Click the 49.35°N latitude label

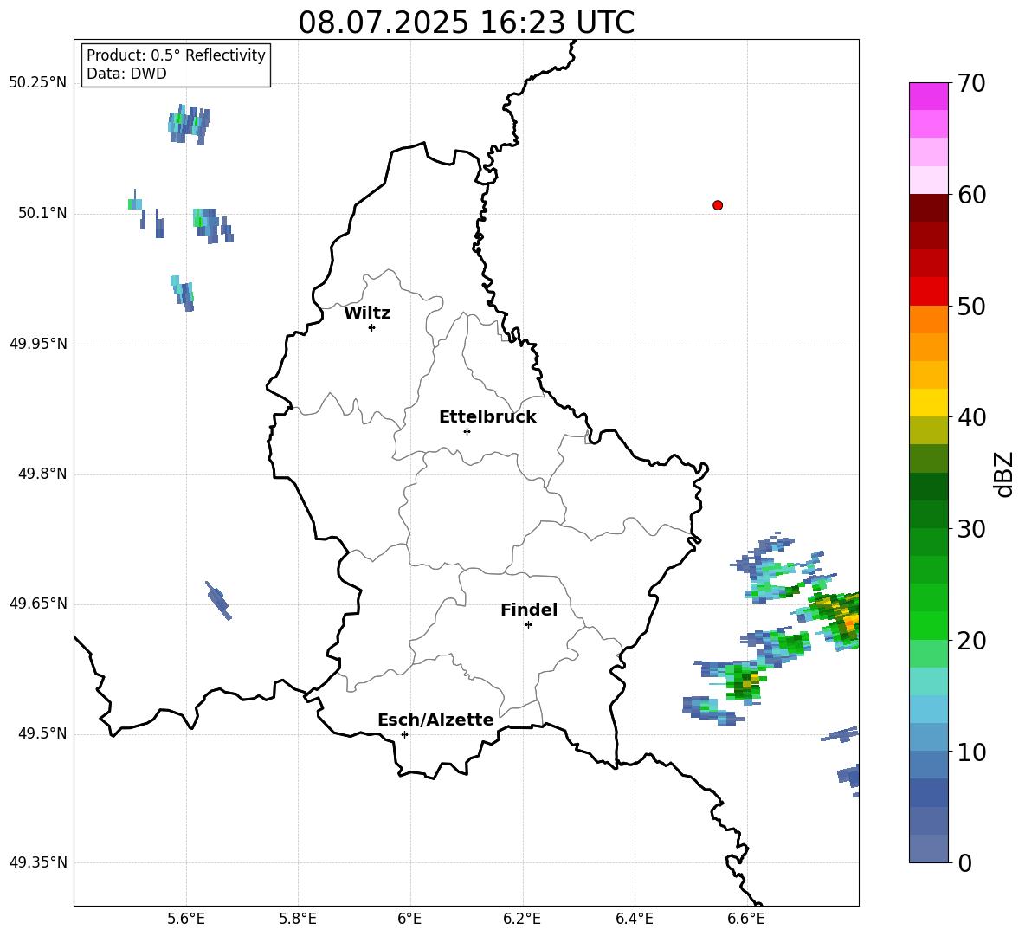[x=38, y=862]
